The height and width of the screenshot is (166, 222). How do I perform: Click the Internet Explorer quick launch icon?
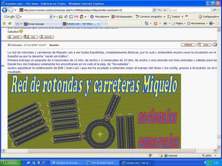coord(44,163)
